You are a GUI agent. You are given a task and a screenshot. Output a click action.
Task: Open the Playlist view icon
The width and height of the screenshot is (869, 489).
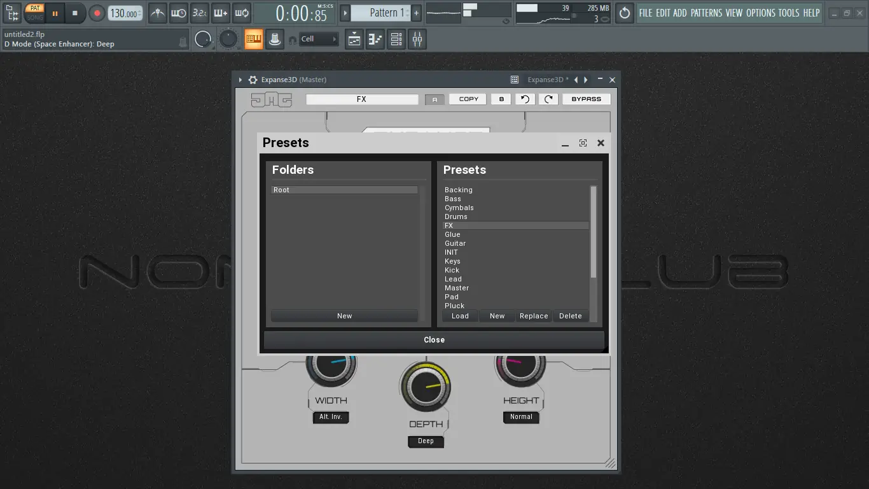coord(354,39)
